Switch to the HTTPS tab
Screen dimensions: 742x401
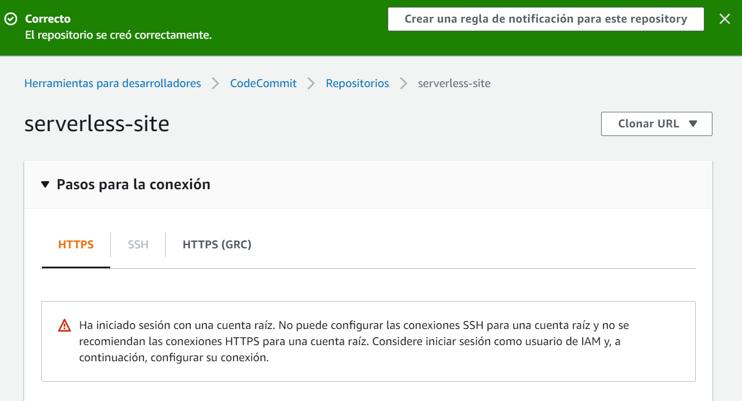tap(76, 245)
